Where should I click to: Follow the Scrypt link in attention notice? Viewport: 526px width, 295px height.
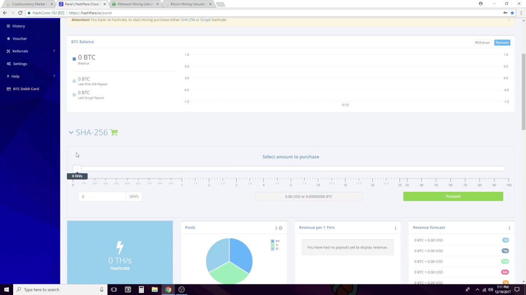pos(205,20)
